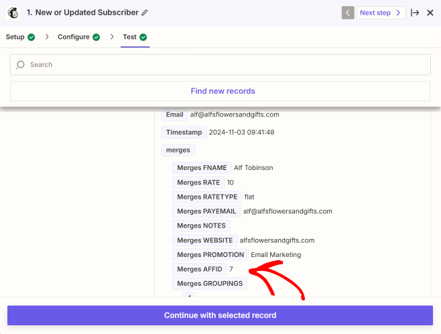Click the Alf Tobinson value
Image resolution: width=441 pixels, height=334 pixels.
253,168
